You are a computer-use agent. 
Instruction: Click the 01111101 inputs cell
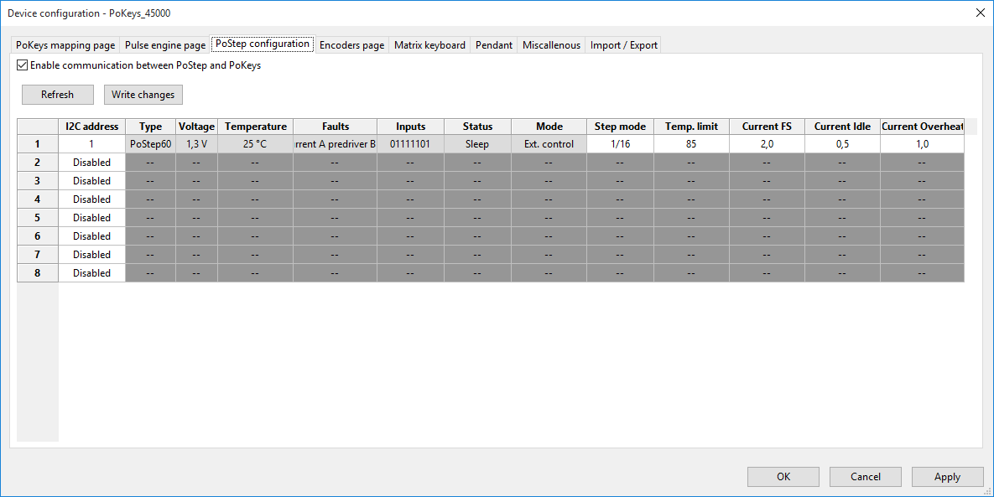tap(411, 144)
